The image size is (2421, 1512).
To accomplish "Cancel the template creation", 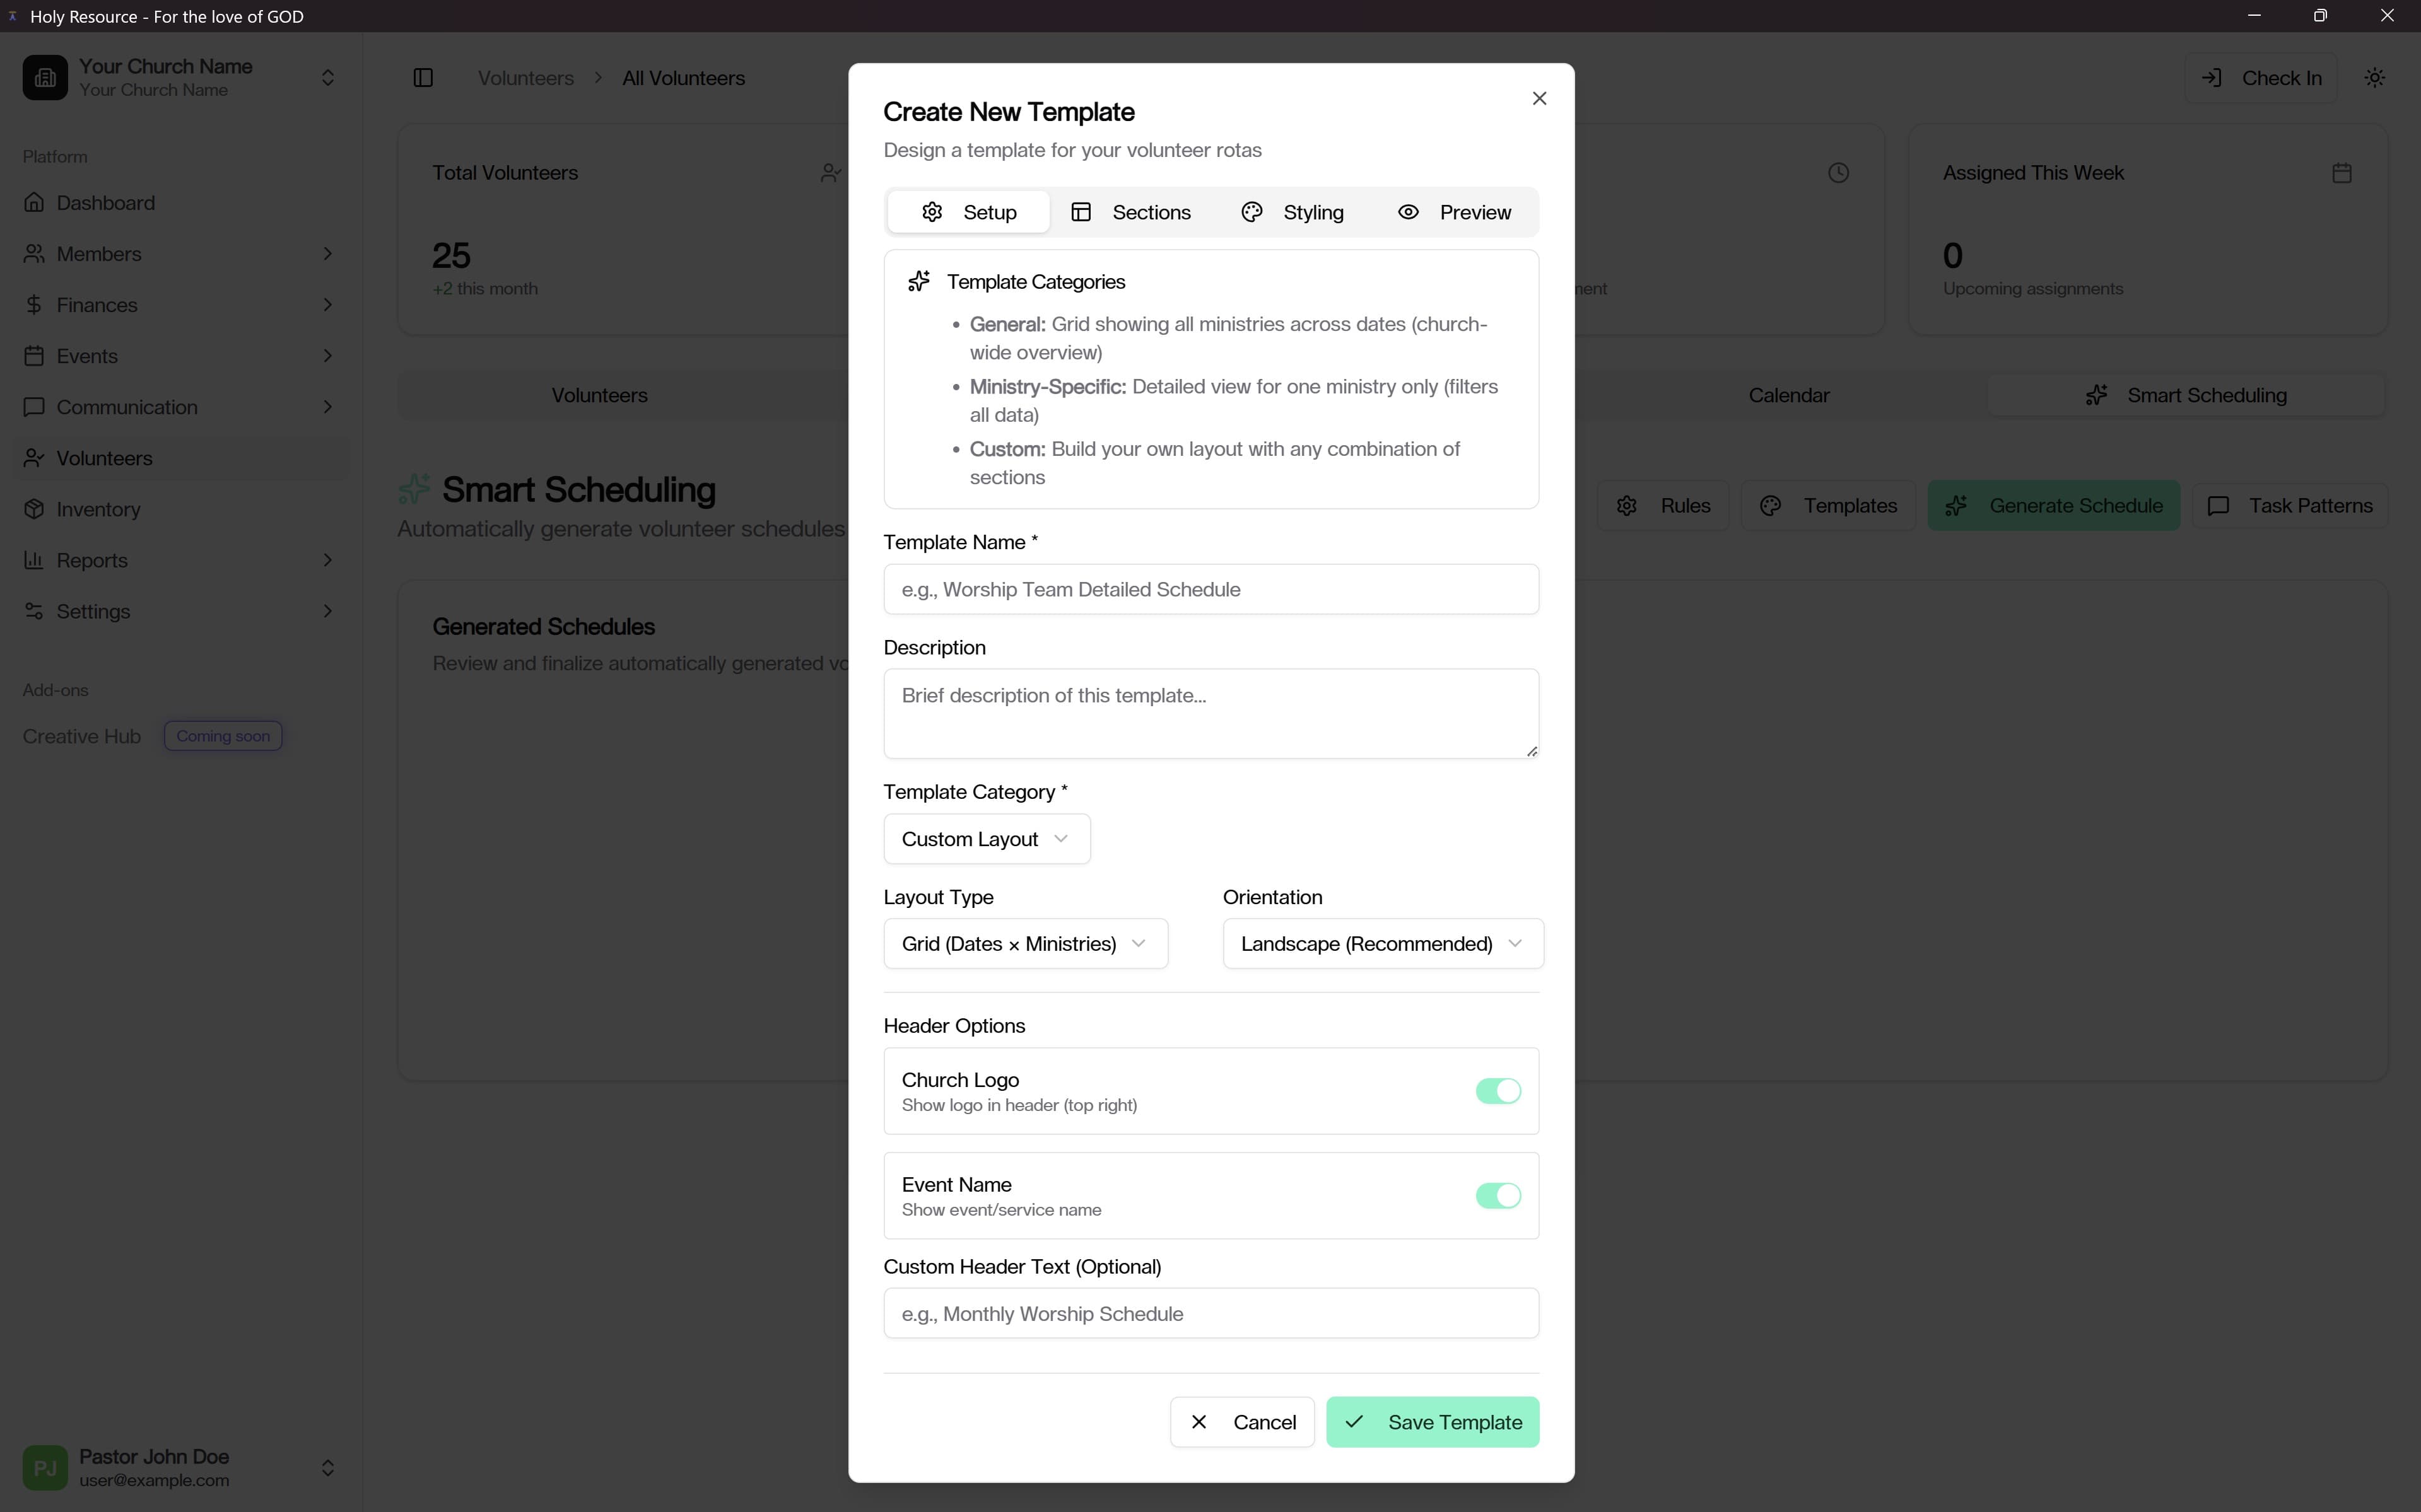I will click(x=1241, y=1422).
